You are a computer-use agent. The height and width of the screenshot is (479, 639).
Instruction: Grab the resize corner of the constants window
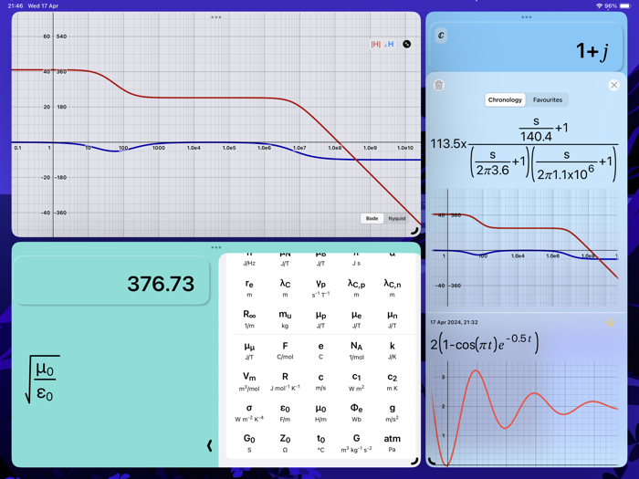click(414, 461)
